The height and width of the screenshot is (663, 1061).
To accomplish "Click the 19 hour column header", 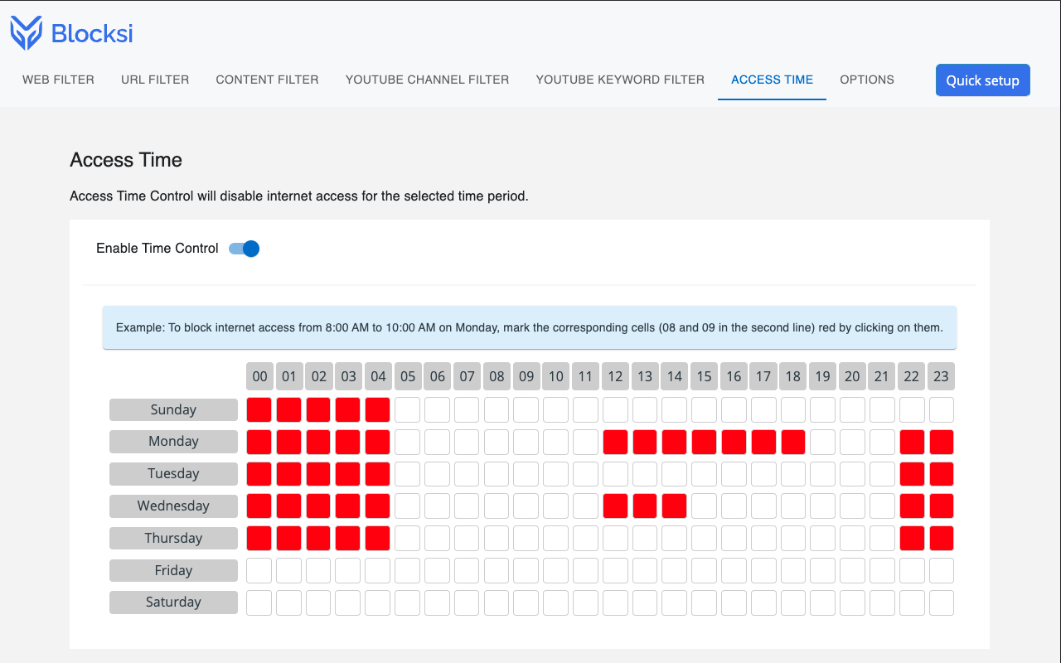I will [822, 376].
